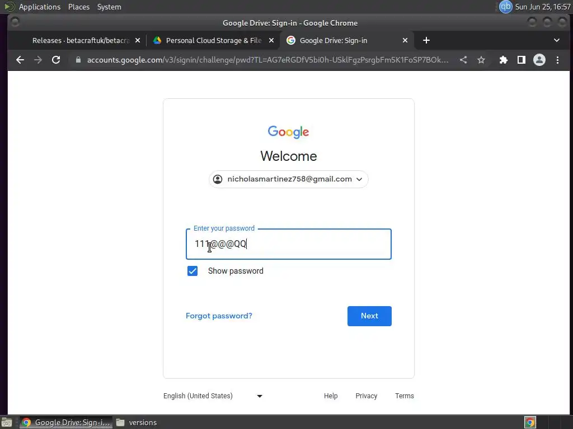Image resolution: width=573 pixels, height=429 pixels.
Task: Open the Places menu
Action: click(x=79, y=7)
